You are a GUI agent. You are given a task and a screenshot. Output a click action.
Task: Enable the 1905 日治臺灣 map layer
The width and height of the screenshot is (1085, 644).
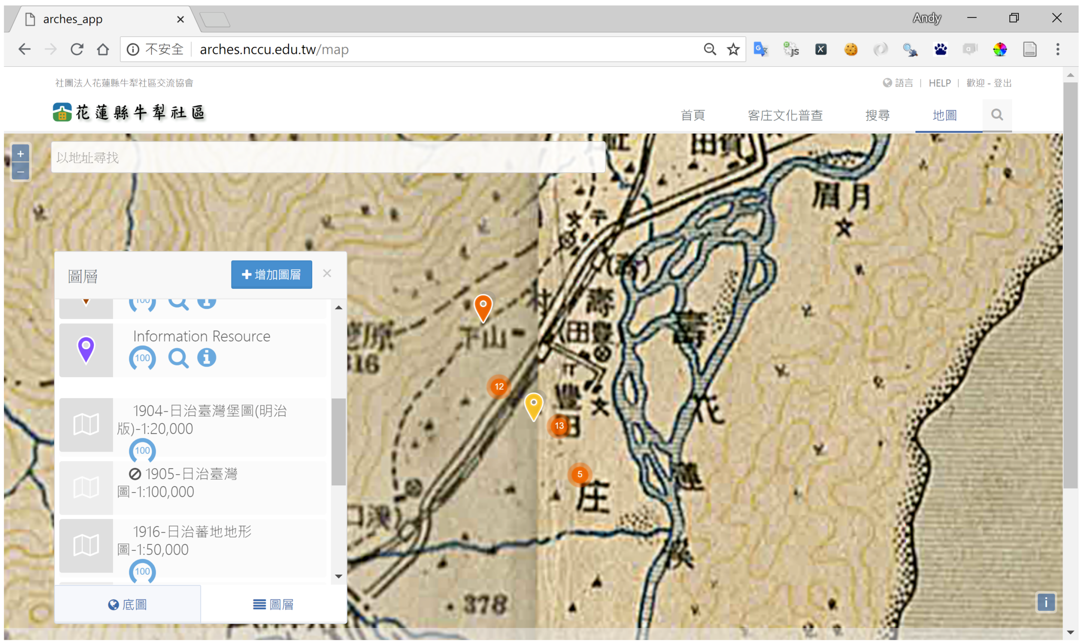pos(86,488)
